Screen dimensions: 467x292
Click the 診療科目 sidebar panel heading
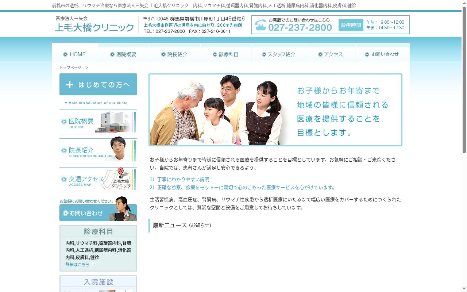pyautogui.click(x=99, y=231)
